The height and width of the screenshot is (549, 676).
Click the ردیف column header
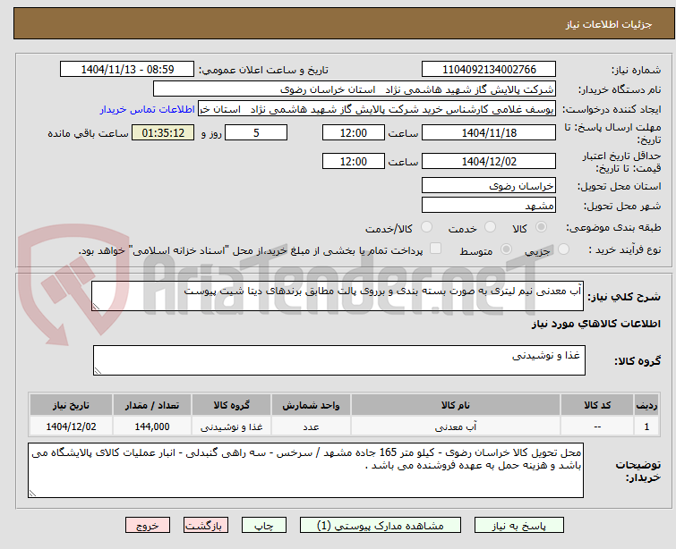point(646,405)
